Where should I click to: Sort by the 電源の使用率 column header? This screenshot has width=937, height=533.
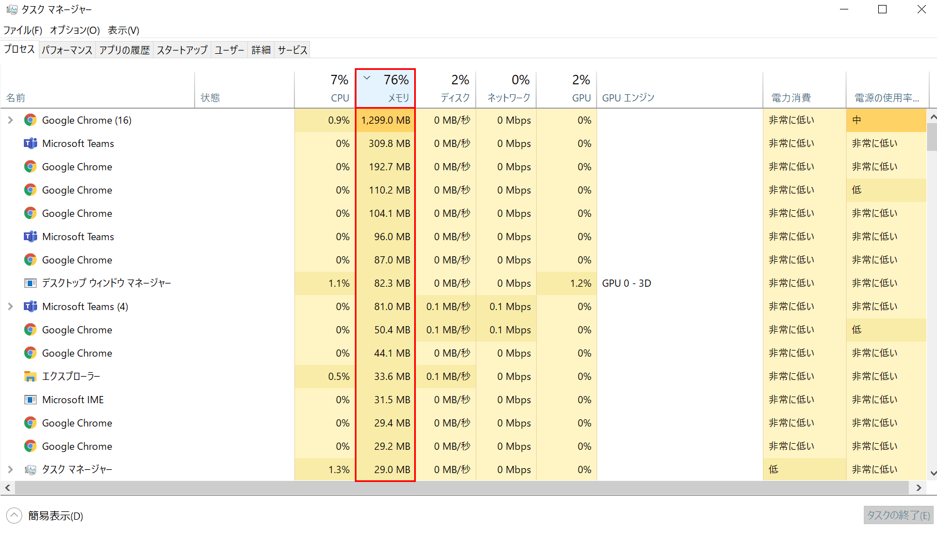point(888,89)
